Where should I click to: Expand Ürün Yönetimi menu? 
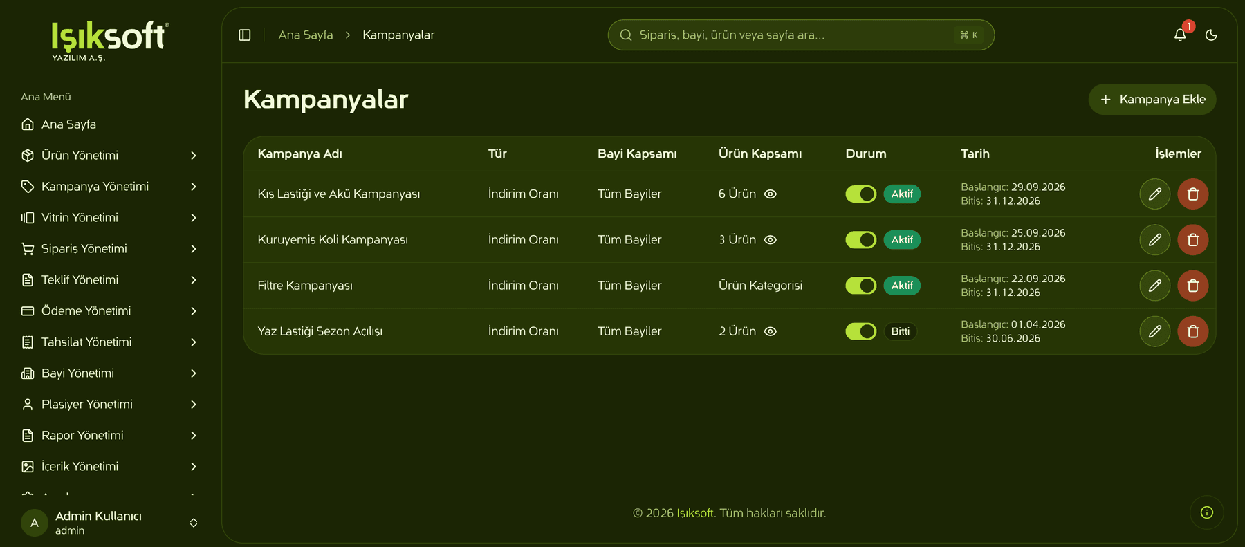point(109,156)
